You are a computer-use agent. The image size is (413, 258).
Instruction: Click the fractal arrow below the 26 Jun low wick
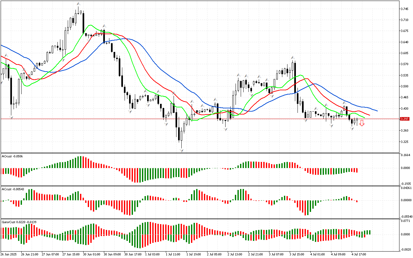click(x=11, y=118)
